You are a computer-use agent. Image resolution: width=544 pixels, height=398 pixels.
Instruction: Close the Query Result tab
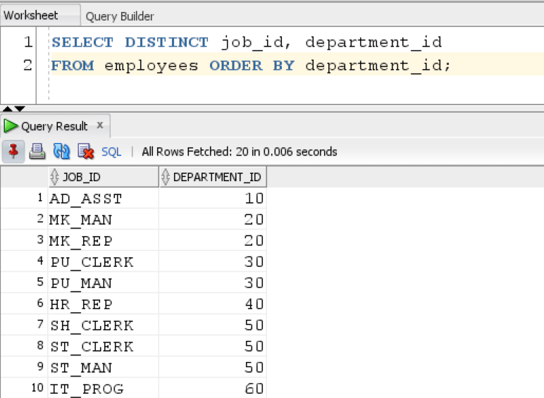coord(100,125)
